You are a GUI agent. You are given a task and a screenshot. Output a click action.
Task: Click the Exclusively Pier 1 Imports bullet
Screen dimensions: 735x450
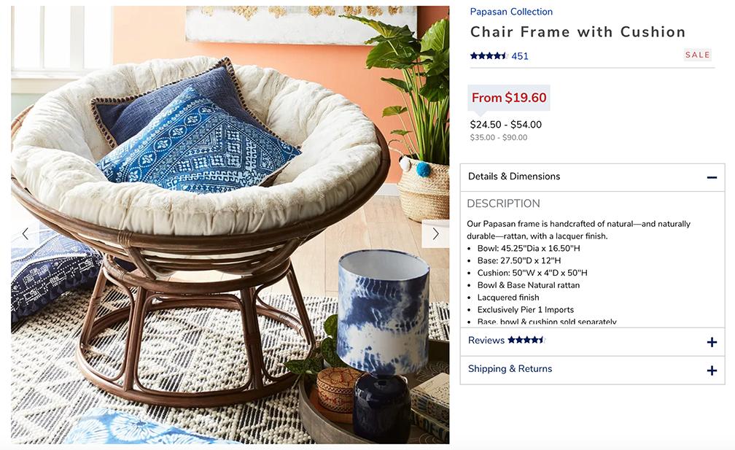(526, 310)
